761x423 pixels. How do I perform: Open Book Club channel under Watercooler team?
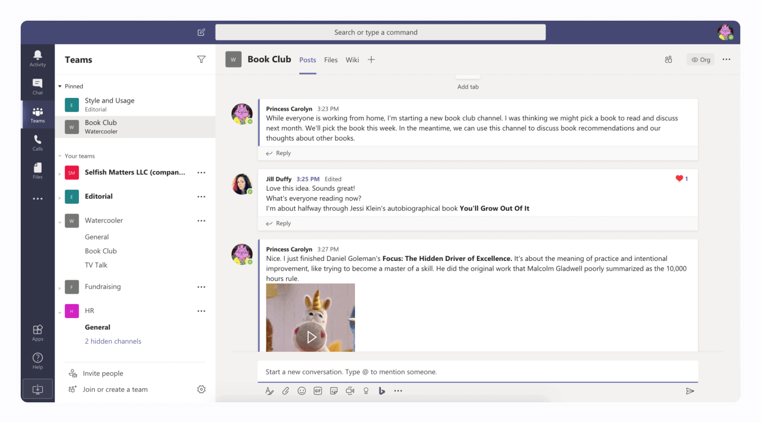(x=101, y=251)
